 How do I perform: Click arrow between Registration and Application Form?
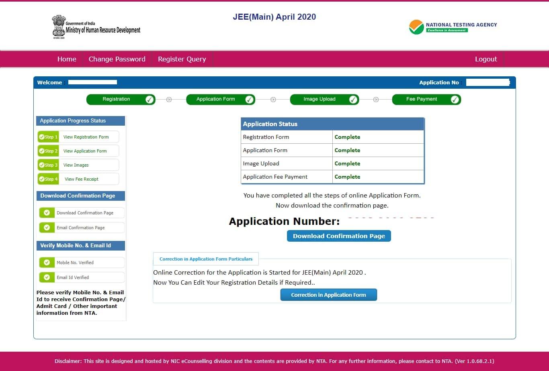(x=169, y=100)
